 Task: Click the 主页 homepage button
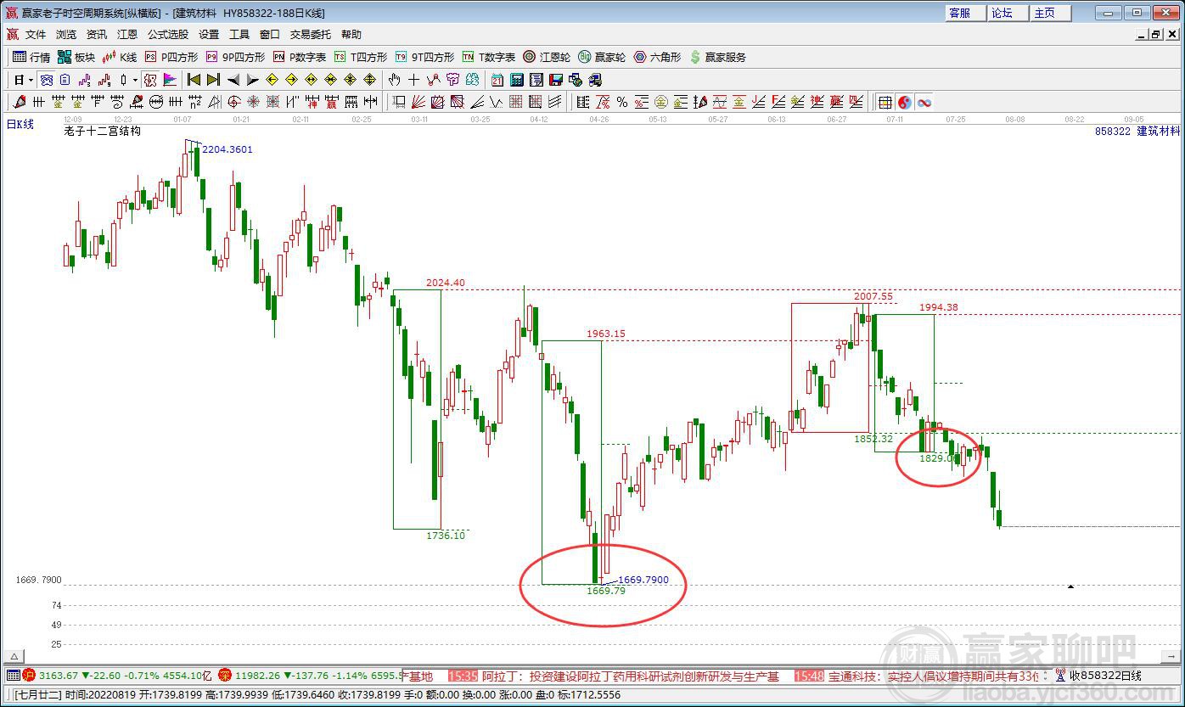(1050, 13)
